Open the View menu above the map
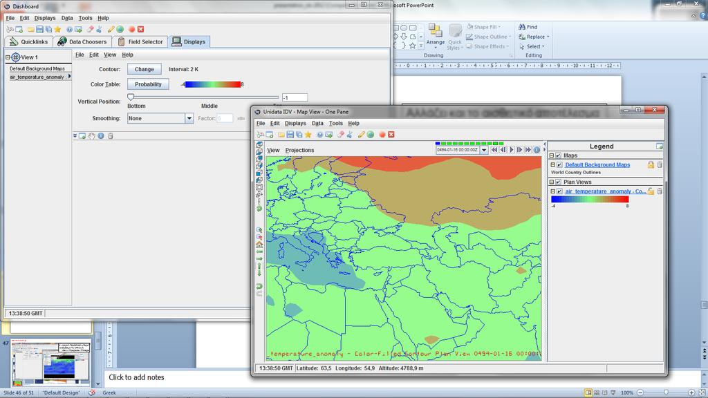 (273, 150)
